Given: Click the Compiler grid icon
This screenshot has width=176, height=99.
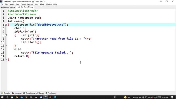Looking at the screenshot, I should (2, 93).
